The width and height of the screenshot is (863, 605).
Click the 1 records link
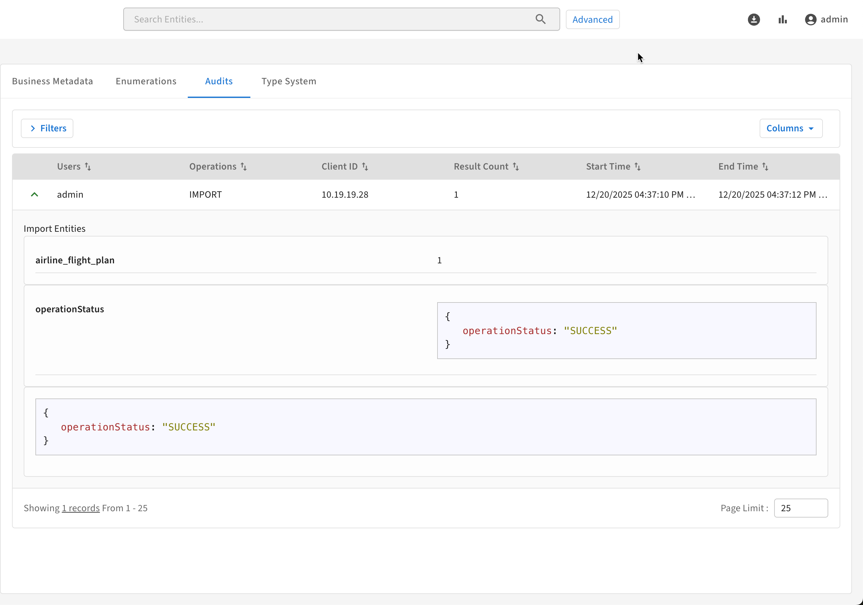(x=80, y=508)
